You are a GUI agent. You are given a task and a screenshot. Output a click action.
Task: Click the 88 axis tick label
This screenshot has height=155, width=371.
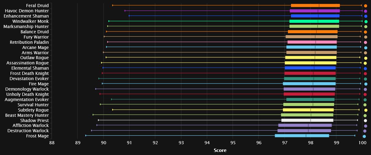(x=52, y=143)
